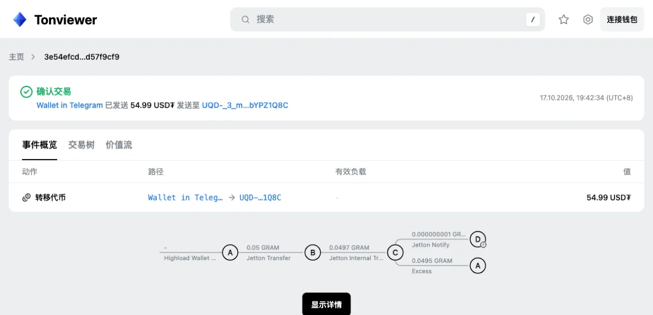Screen dimensions: 653x315
Task: Click the breadcrumb chevron separator
Action: [x=33, y=56]
